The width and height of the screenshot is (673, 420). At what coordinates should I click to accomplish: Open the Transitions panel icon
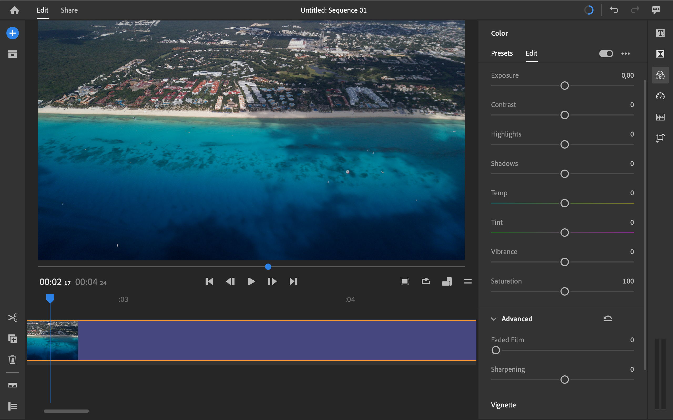(660, 54)
